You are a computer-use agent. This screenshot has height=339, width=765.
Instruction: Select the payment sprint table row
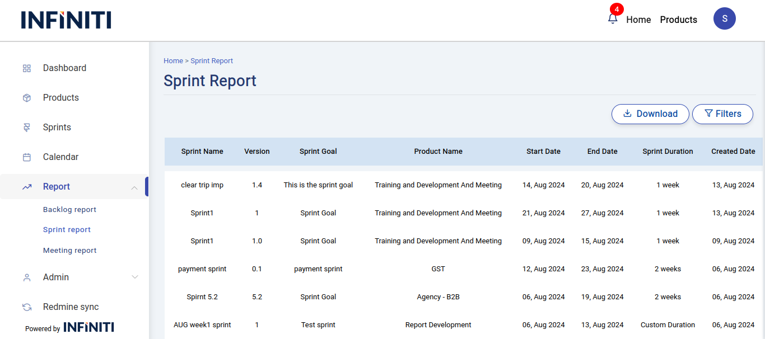tap(202, 269)
